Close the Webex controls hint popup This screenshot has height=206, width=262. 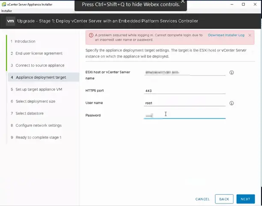(x=183, y=2)
